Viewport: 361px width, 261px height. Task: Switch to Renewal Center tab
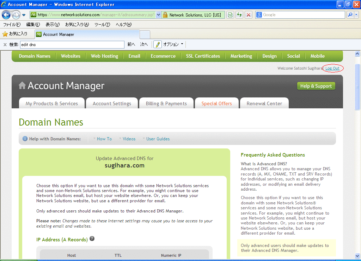264,104
